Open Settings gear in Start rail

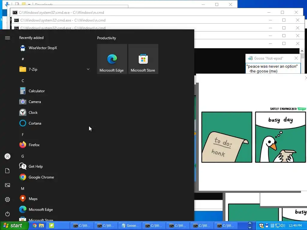point(7,199)
